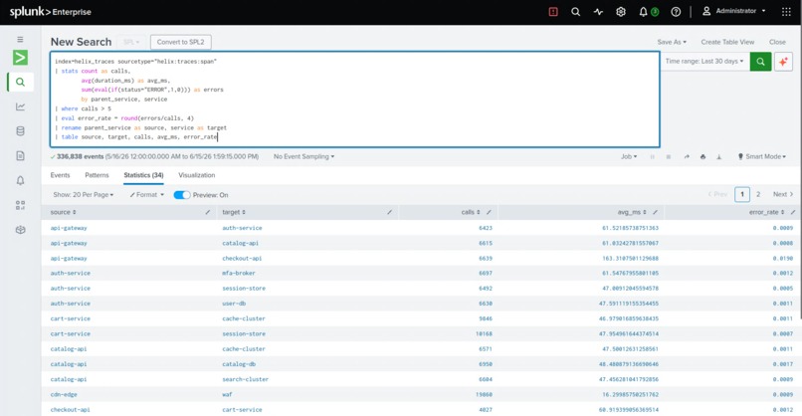Open the help question mark icon

676,12
